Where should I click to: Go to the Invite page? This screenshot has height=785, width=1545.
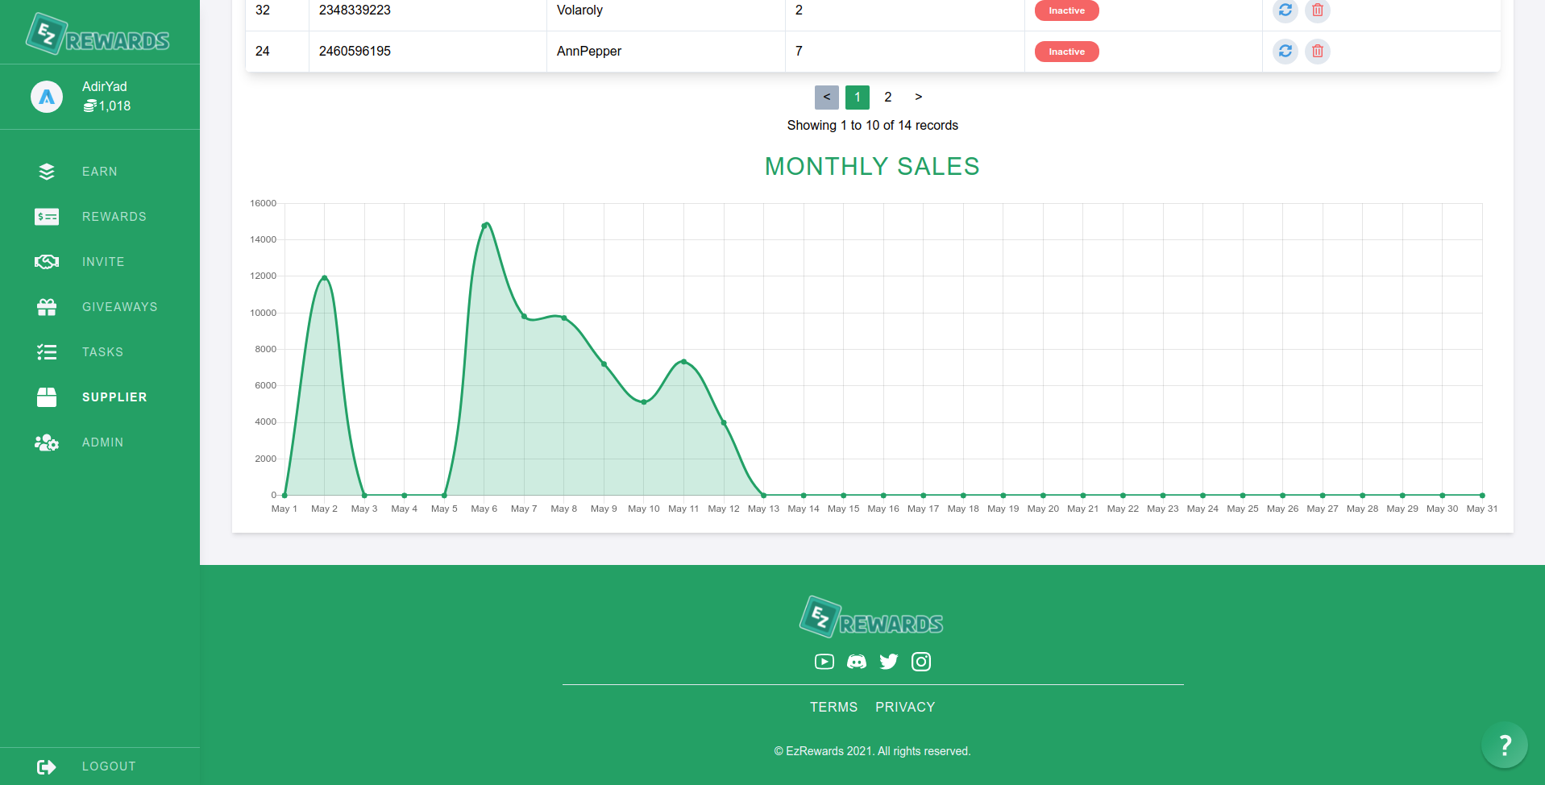(103, 262)
